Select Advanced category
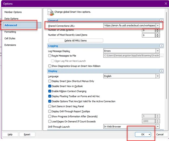The image size is (169, 141). pos(22,25)
